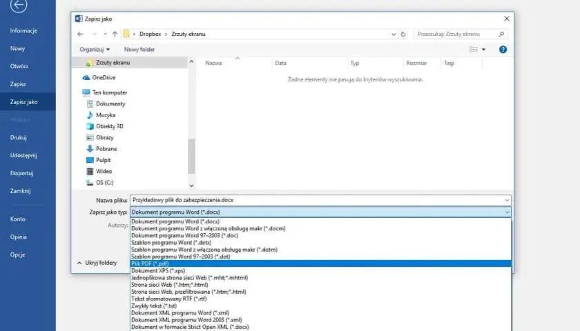Viewport: 580px width, 331px height.
Task: Refresh the Zrzuty ekranu folder view
Action: tap(403, 34)
